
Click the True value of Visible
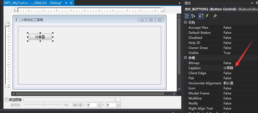[x=227, y=53]
